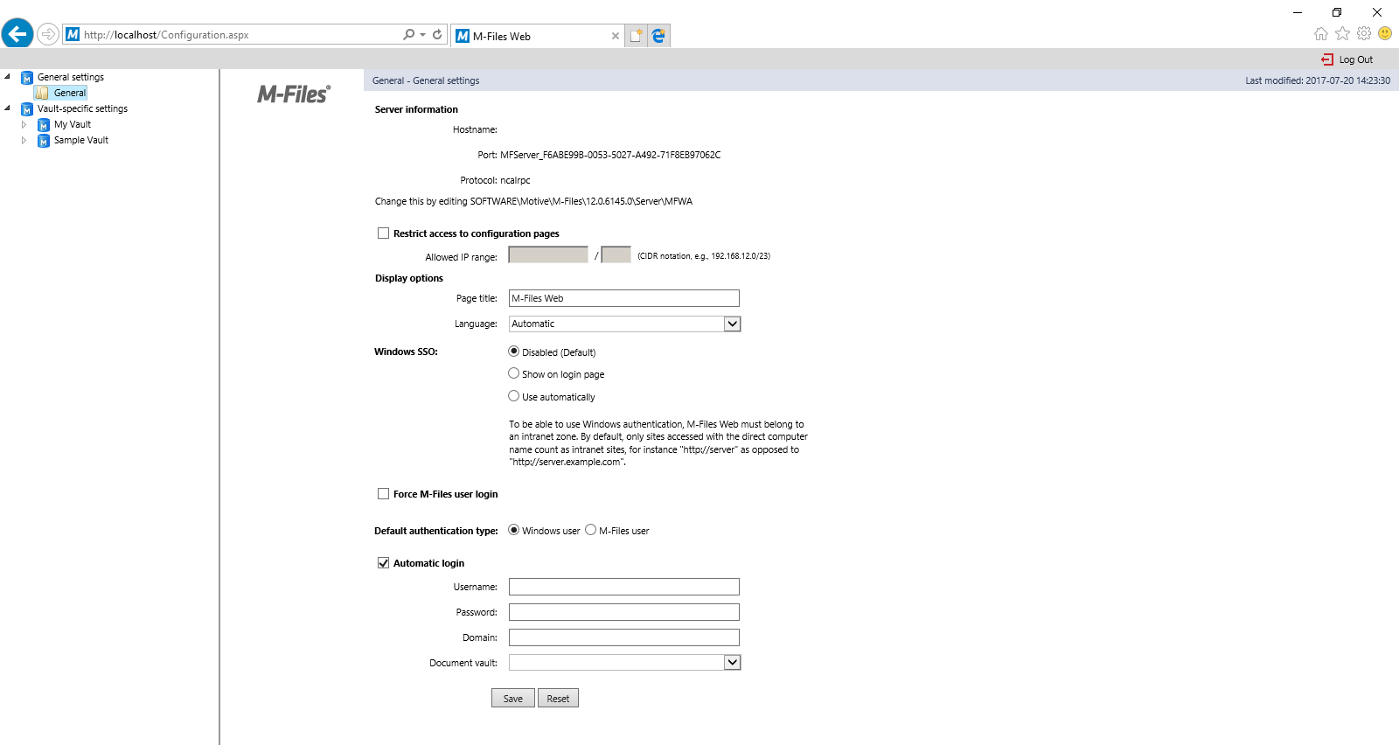Select Show on login page radio option
Viewport: 1399px width, 752px height.
tap(514, 373)
